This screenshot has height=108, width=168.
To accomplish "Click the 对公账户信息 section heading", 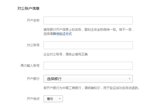I will coord(28,8).
